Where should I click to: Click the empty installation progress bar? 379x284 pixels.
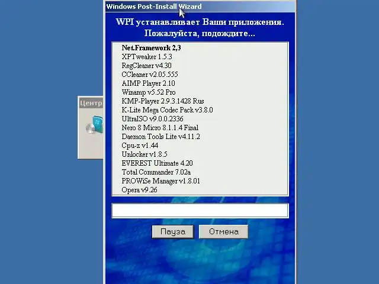pyautogui.click(x=200, y=211)
